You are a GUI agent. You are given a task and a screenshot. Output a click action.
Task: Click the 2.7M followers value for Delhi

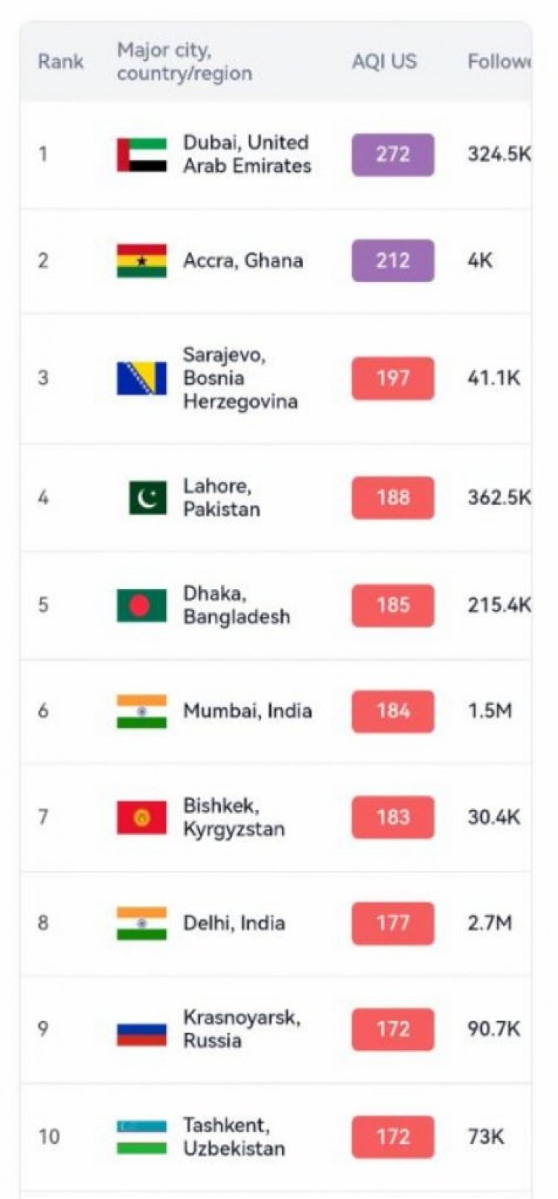(x=489, y=923)
